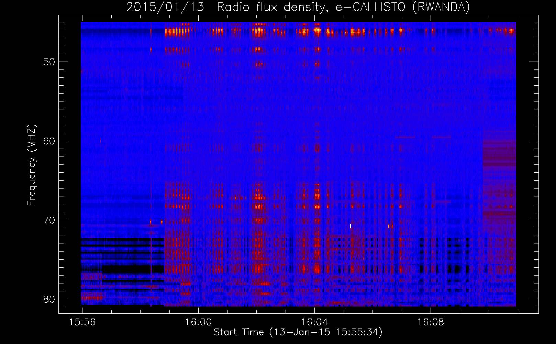Click the '50' frequency tick label

click(49, 62)
